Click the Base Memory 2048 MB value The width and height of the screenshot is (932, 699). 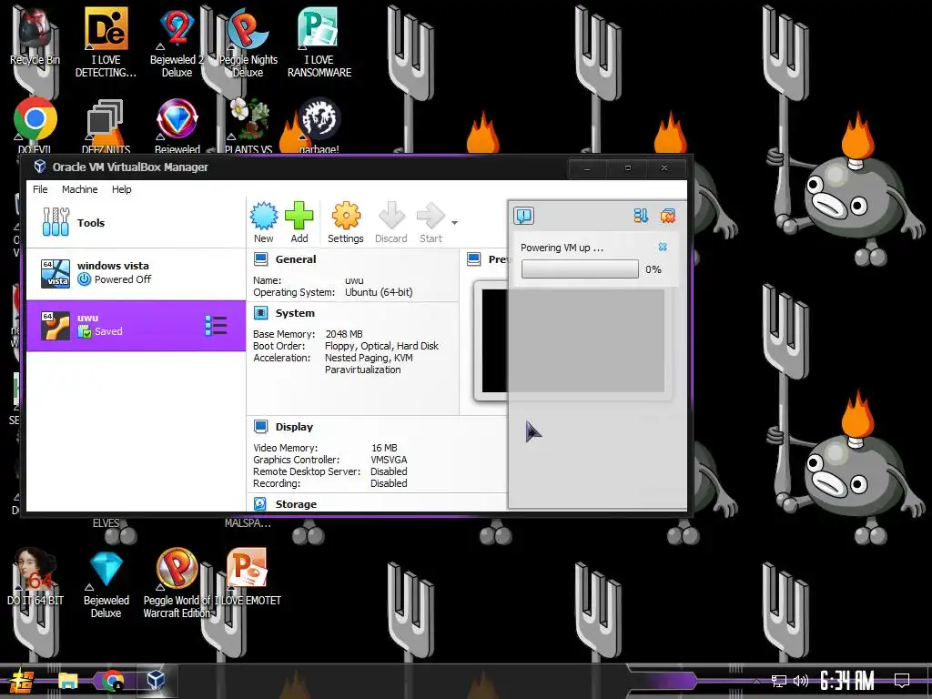tap(343, 334)
